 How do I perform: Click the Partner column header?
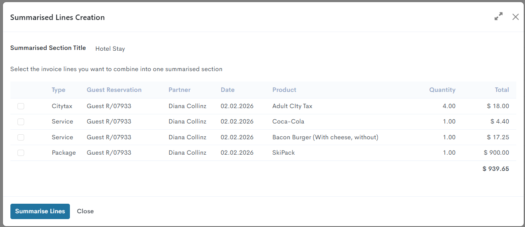pyautogui.click(x=179, y=90)
